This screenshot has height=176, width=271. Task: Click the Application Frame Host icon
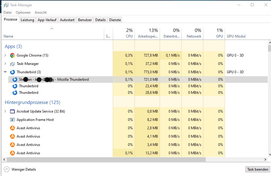click(12, 120)
